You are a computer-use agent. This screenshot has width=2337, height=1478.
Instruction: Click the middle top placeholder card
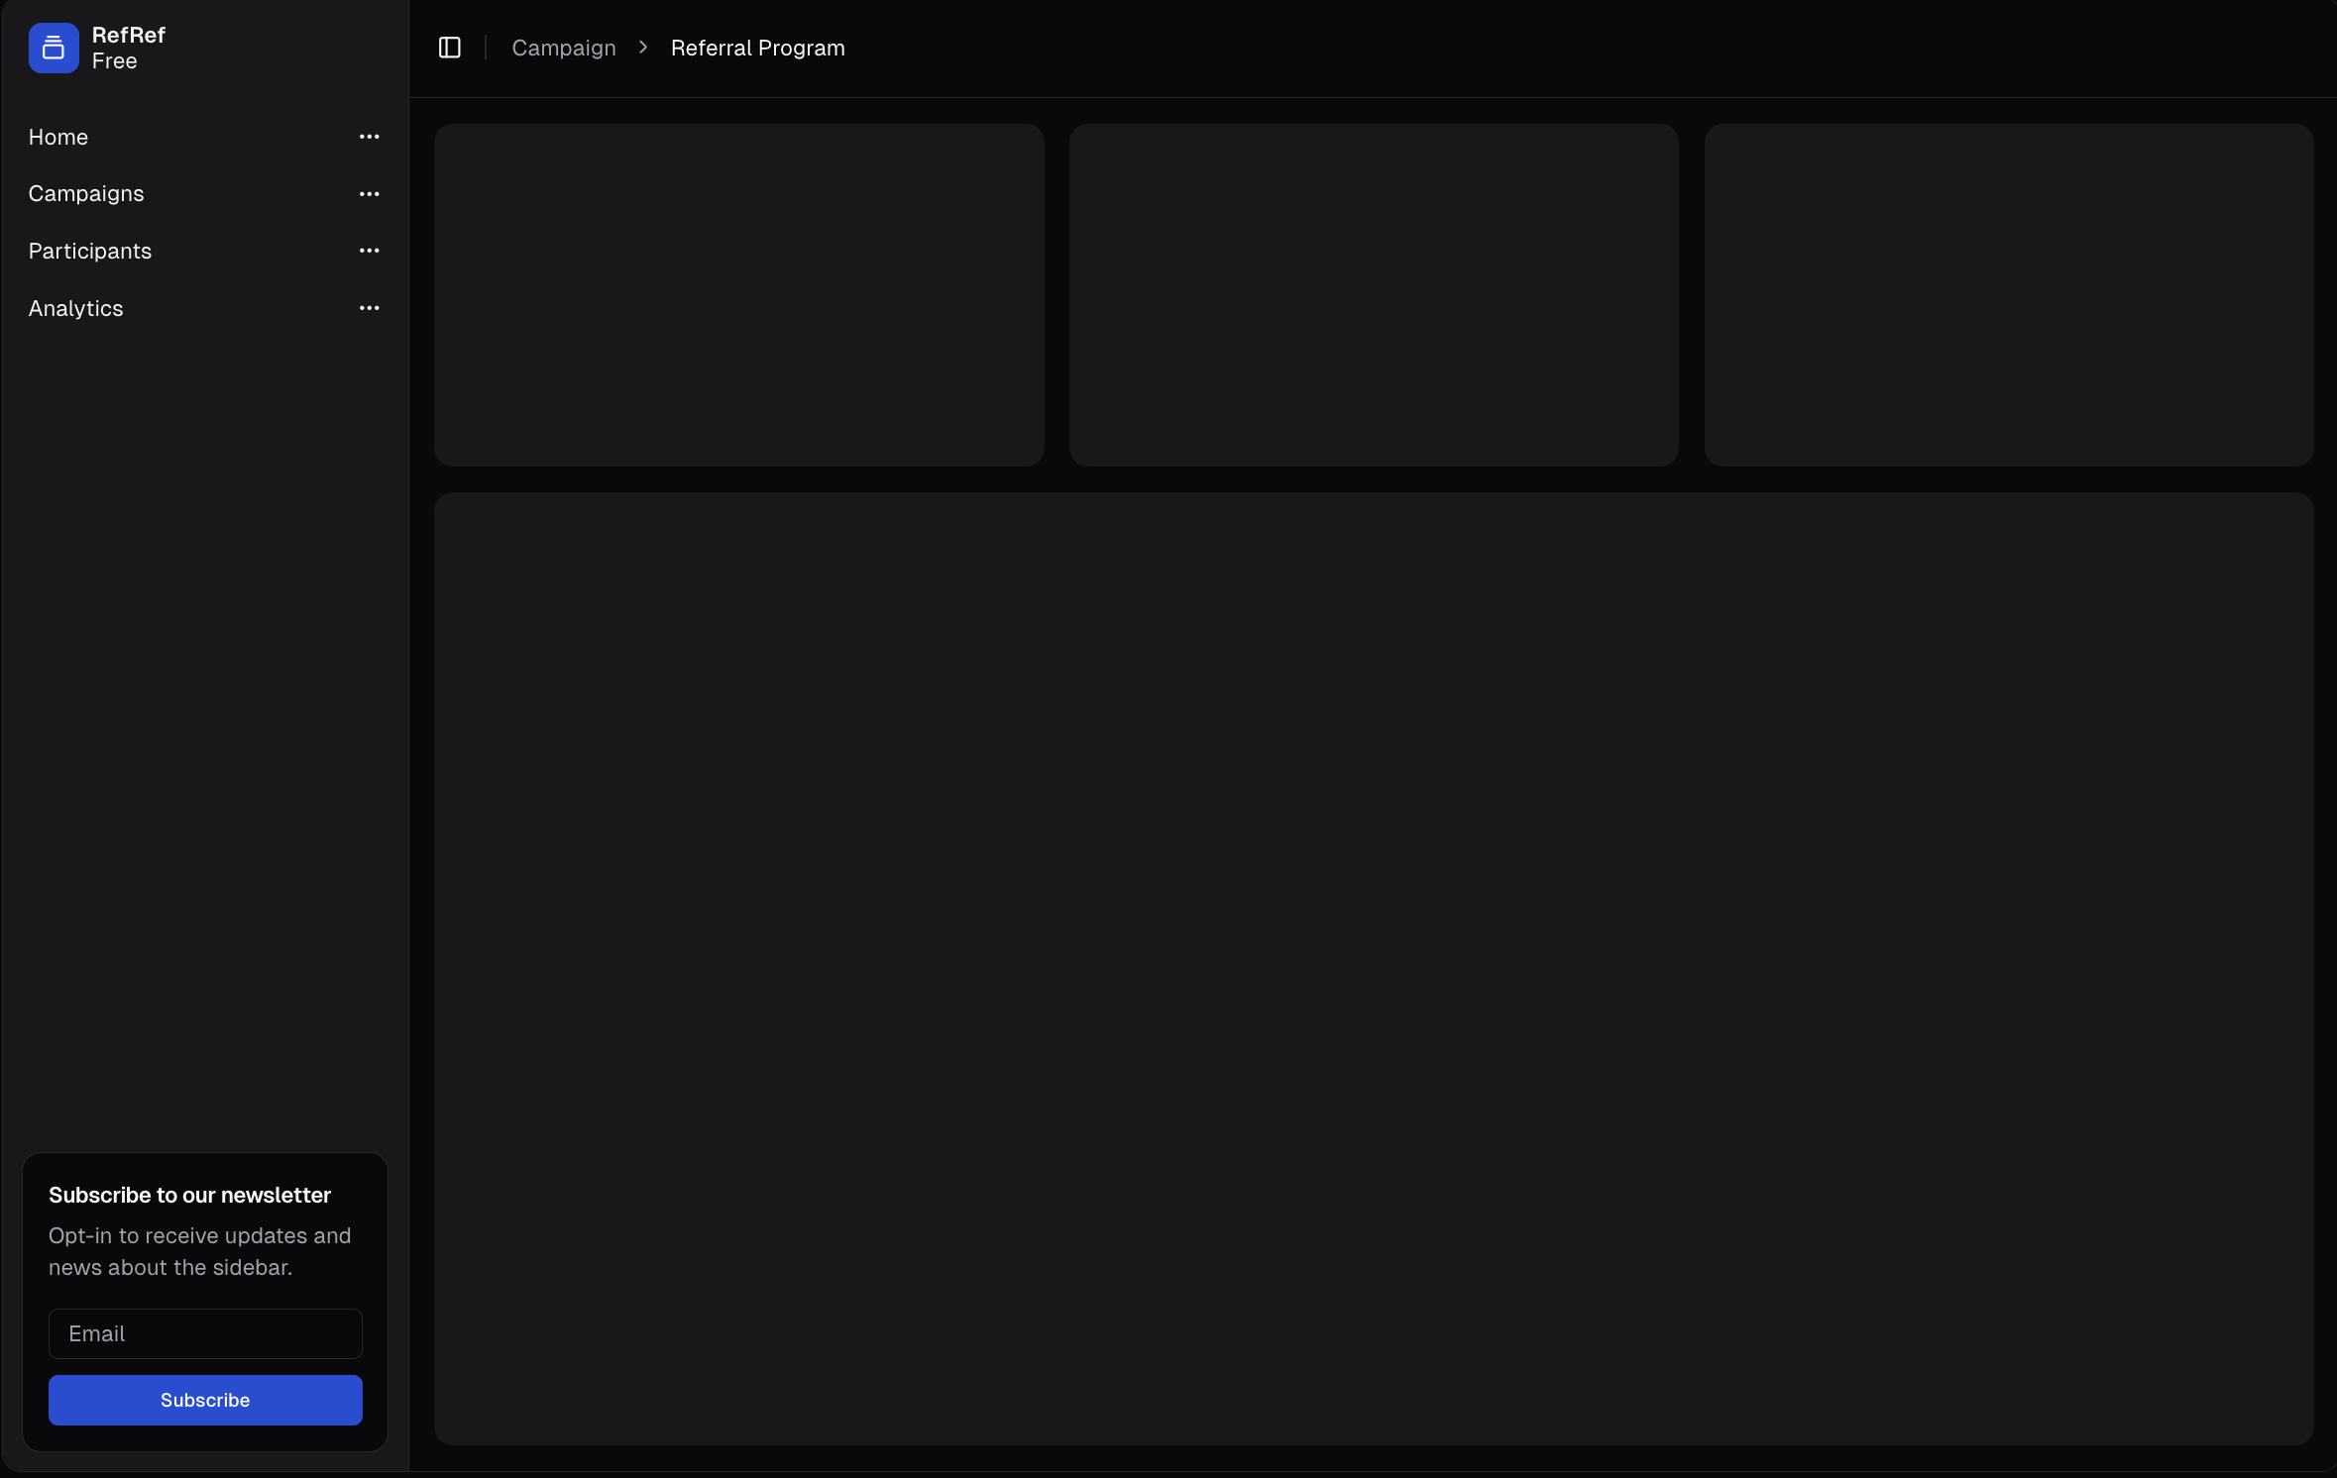click(x=1373, y=294)
